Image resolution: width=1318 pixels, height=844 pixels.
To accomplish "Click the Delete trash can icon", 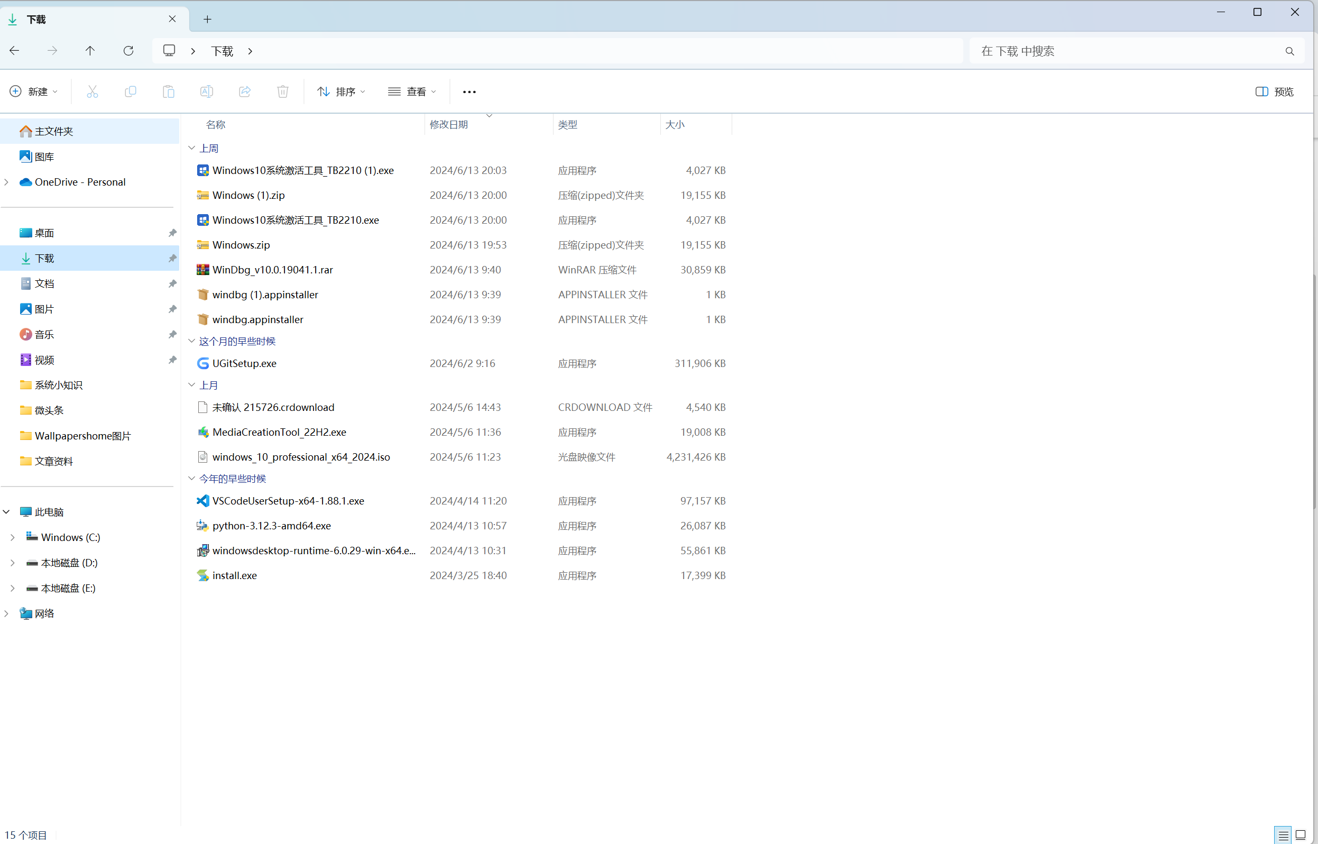I will pyautogui.click(x=283, y=91).
